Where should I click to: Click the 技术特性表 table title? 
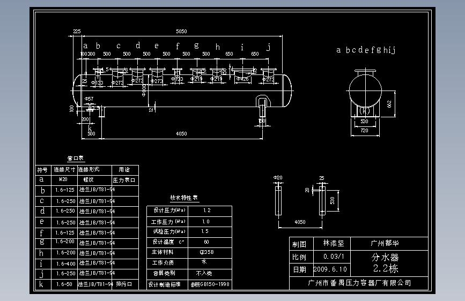point(184,198)
